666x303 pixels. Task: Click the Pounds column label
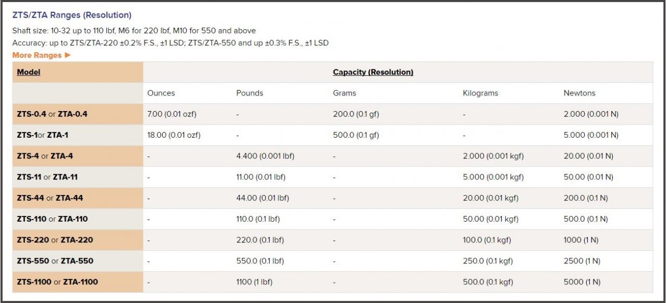tap(250, 93)
